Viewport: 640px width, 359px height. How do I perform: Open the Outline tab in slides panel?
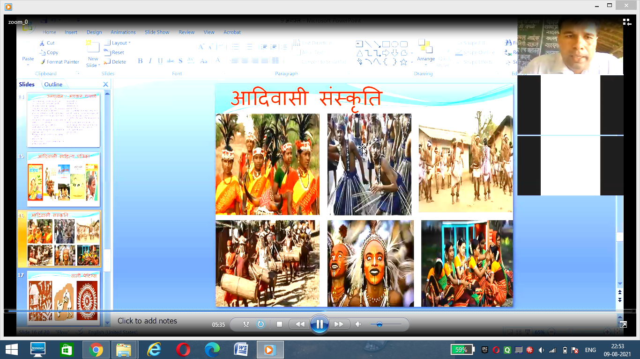[54, 84]
